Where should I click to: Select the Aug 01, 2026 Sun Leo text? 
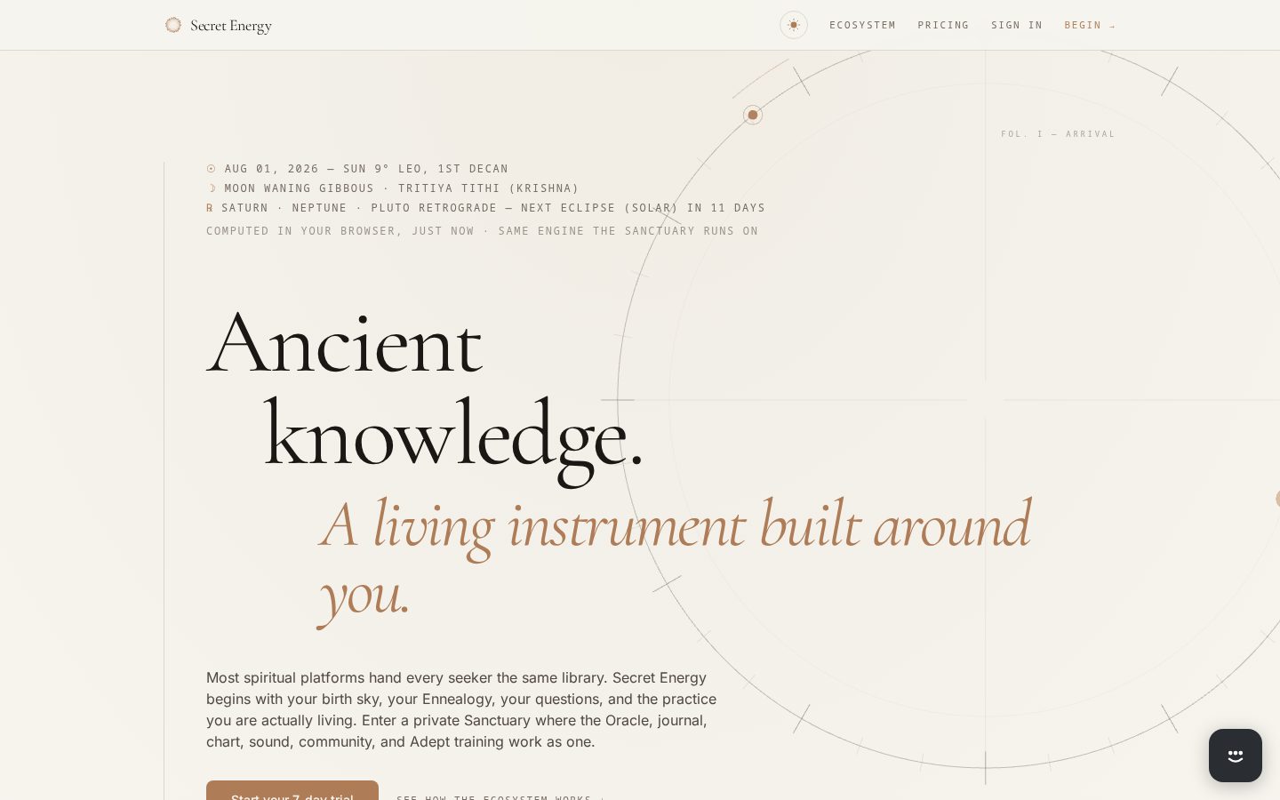(x=366, y=169)
